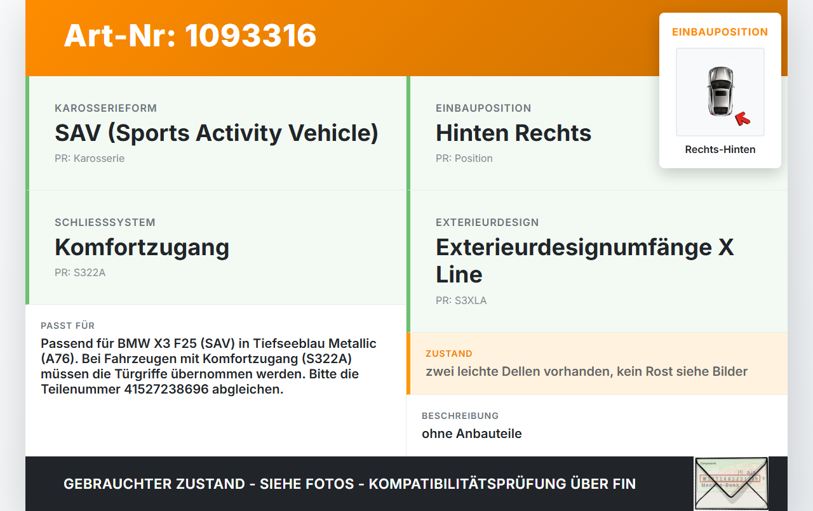813x511 pixels.
Task: Click the 'Hinten Rechts' position value
Action: tap(513, 133)
